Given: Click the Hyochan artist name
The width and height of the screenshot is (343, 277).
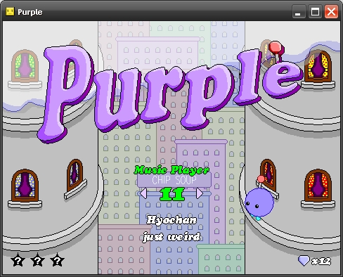Looking at the screenshot, I should click(x=171, y=220).
